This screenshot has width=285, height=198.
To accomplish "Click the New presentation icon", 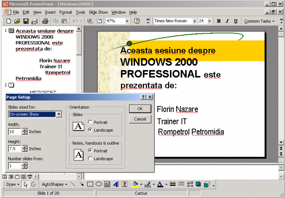I will (x=9, y=21).
